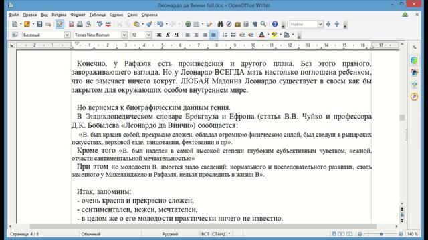The height and width of the screenshot is (240, 428).
Task: Toggle bulleted list
Action: pyautogui.click(x=233, y=35)
